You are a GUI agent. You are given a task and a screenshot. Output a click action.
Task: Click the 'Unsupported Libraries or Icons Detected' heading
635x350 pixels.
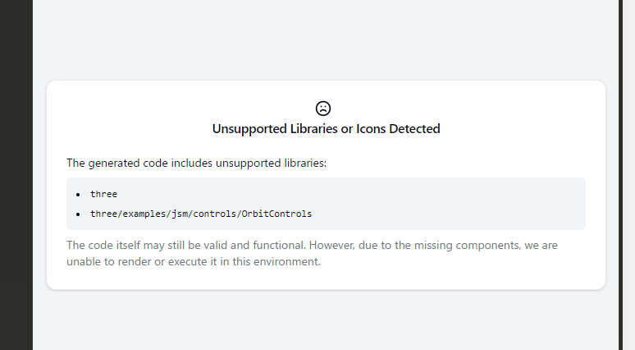coord(326,129)
